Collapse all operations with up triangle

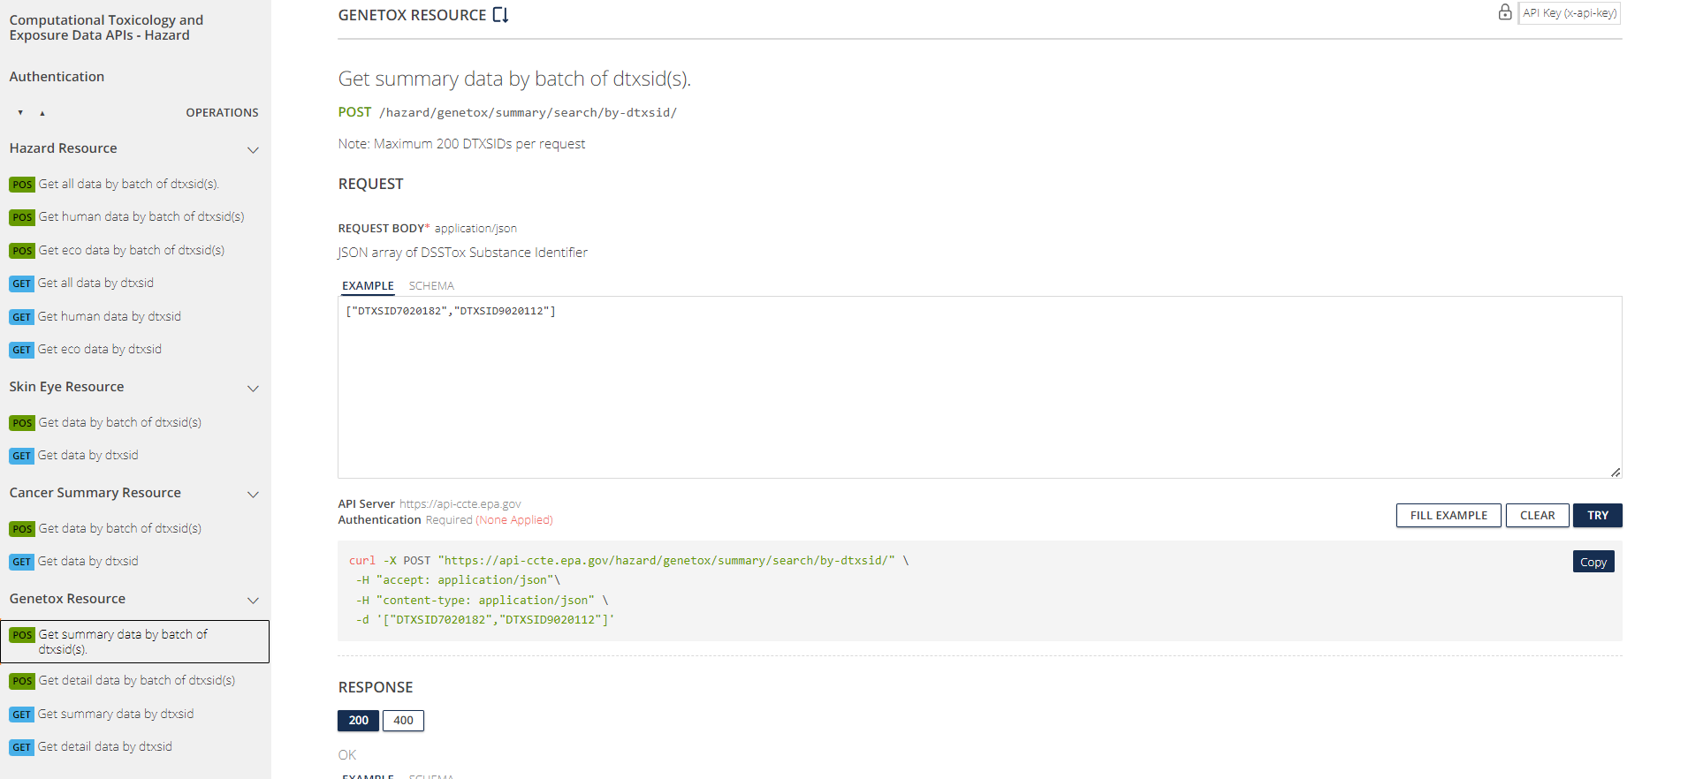click(42, 113)
